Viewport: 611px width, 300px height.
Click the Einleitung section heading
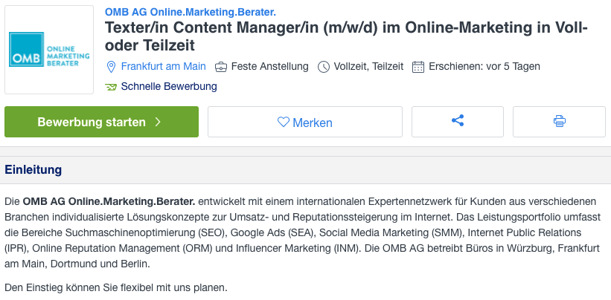(x=33, y=170)
